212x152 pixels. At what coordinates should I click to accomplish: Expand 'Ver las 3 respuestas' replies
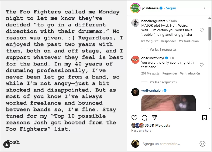coord(163,50)
